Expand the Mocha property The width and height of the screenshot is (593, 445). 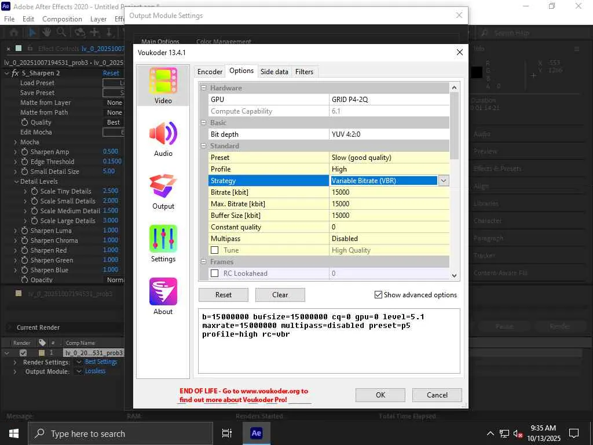[16, 143]
